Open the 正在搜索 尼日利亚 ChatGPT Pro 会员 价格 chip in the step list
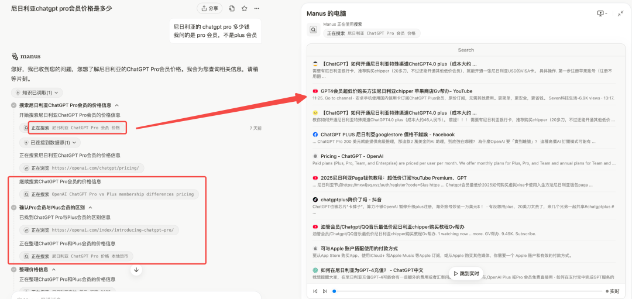 [74, 128]
